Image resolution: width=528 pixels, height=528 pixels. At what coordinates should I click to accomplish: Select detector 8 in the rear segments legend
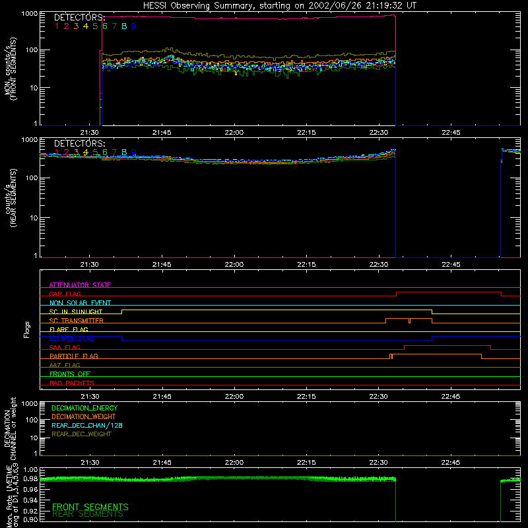(124, 152)
